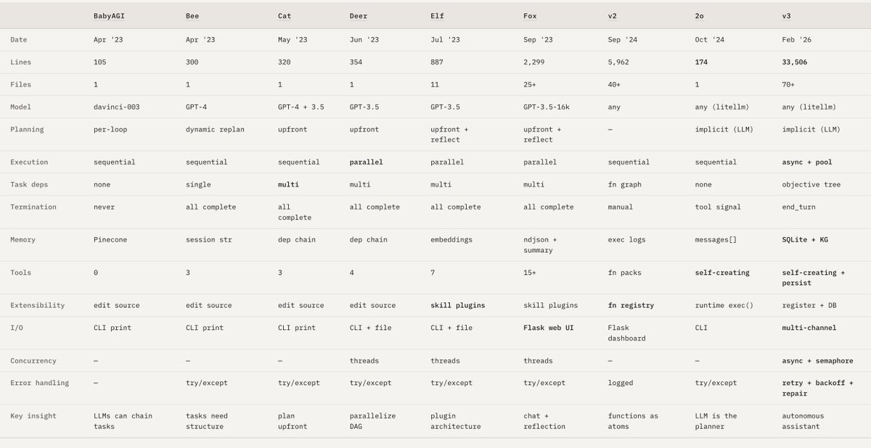Select the v3 column header
871x448 pixels.
[x=787, y=16]
